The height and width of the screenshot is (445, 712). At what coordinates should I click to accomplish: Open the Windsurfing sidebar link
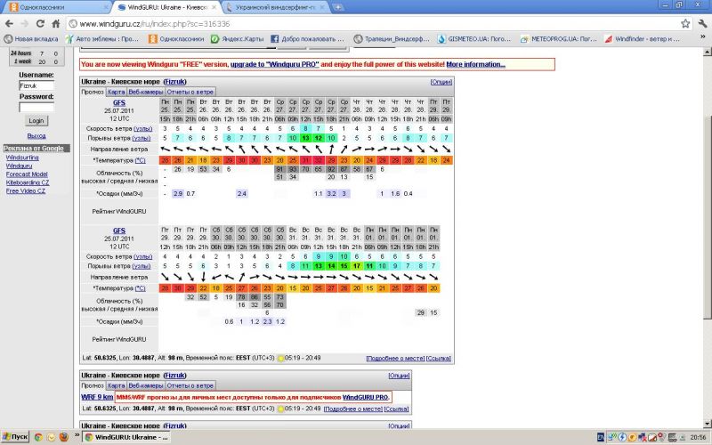pyautogui.click(x=24, y=158)
